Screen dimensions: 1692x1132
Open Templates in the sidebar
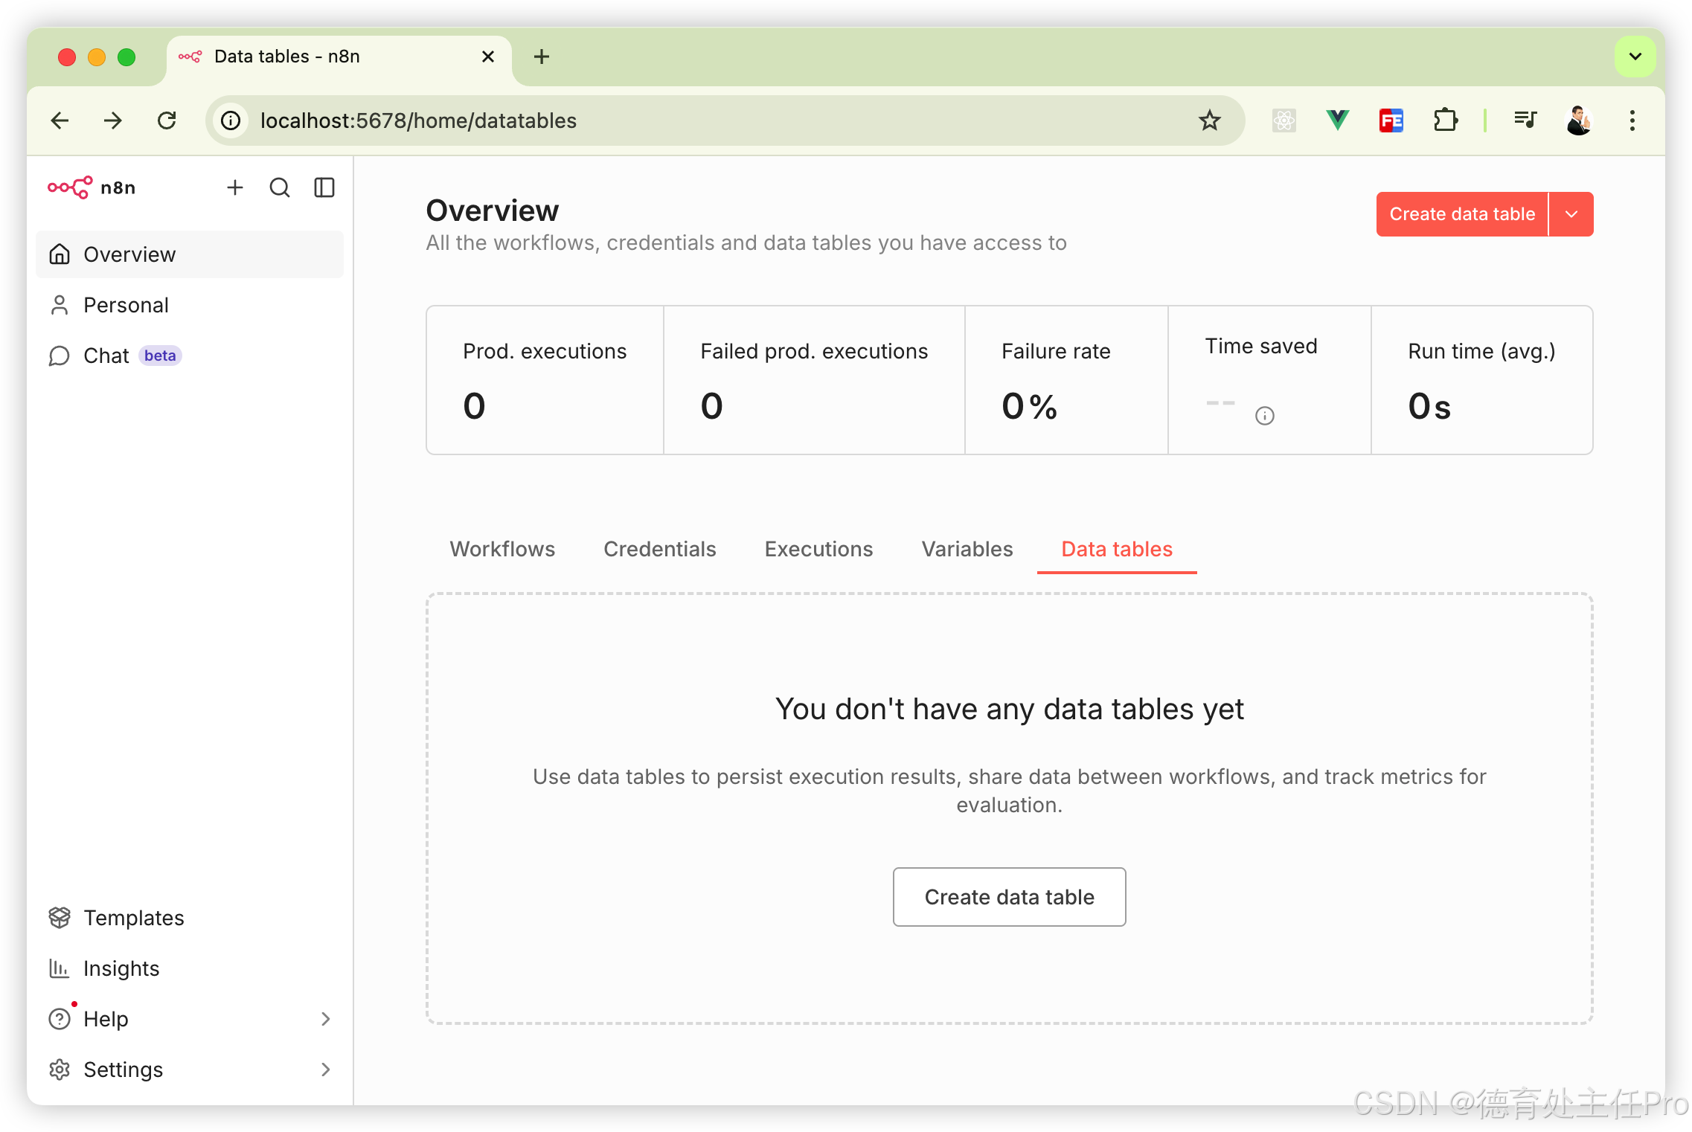coord(133,918)
